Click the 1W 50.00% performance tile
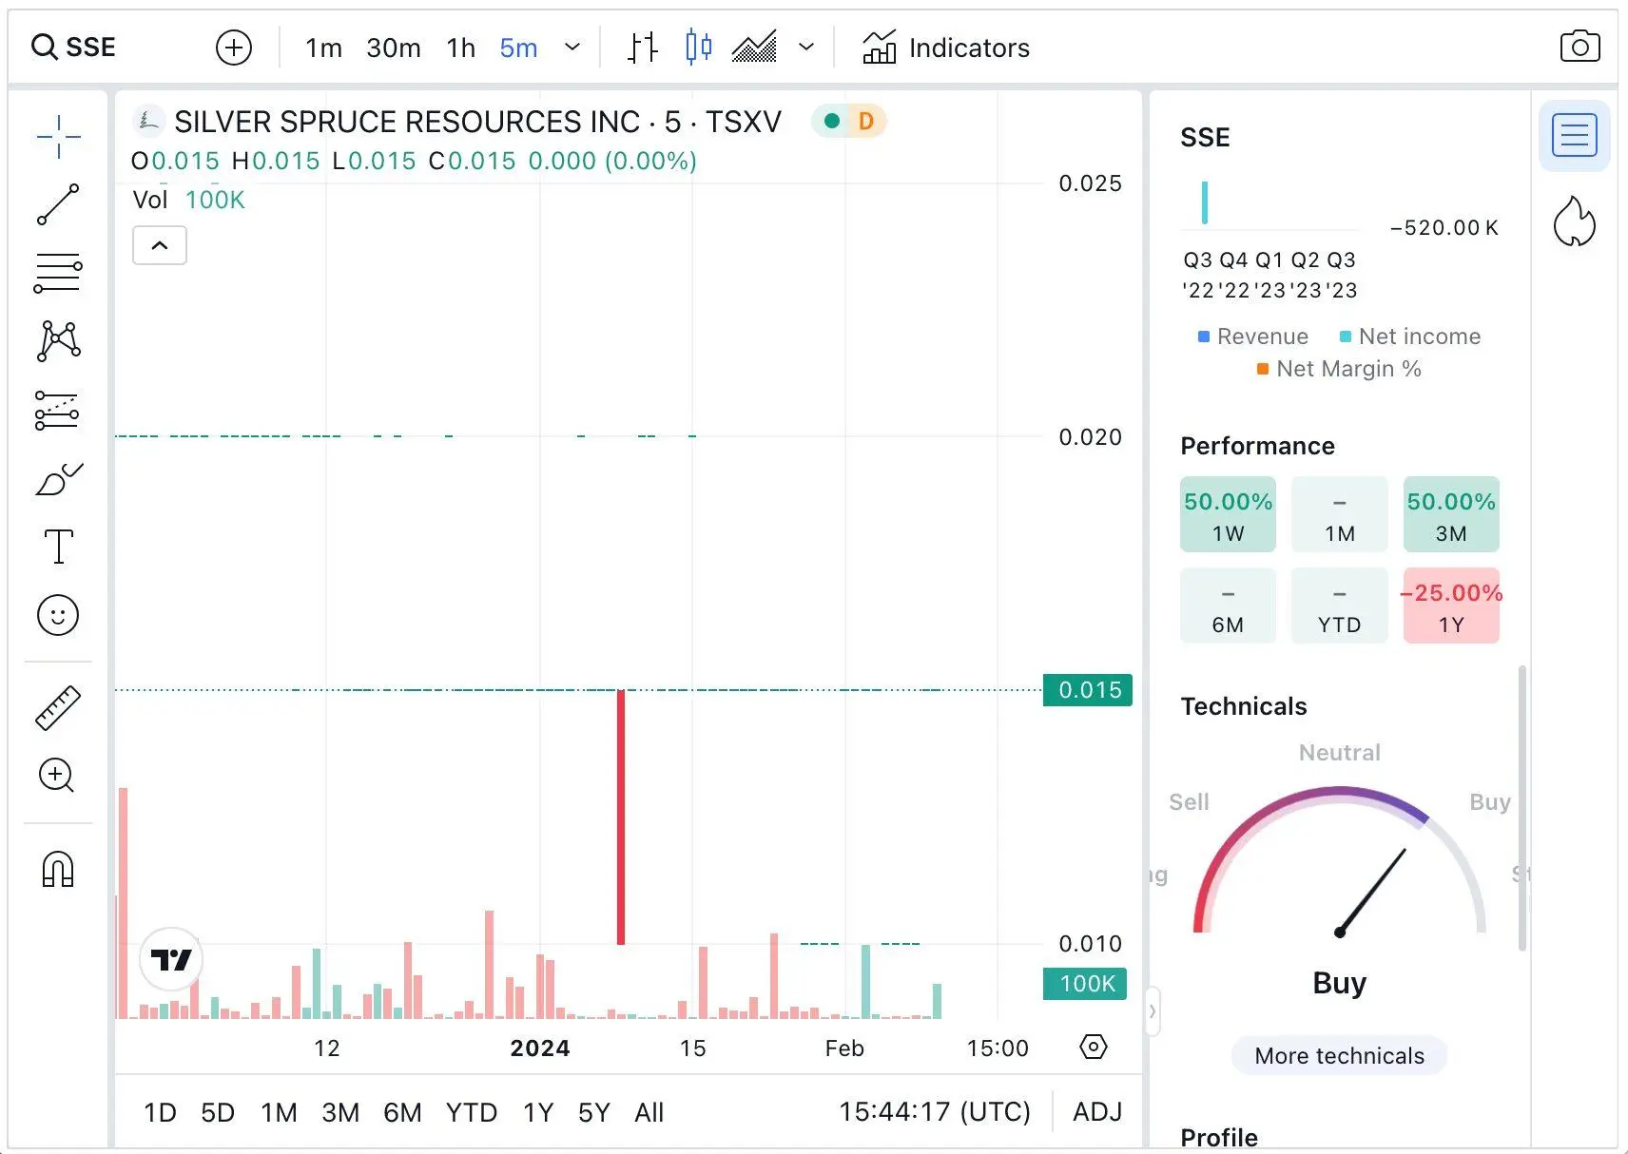1628x1154 pixels. click(x=1228, y=514)
